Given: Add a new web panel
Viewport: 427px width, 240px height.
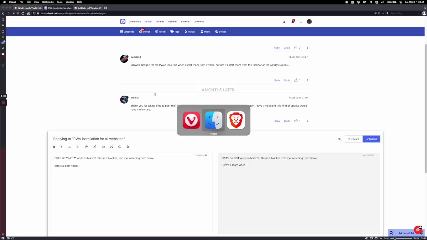Looking at the screenshot, I should [3, 65].
